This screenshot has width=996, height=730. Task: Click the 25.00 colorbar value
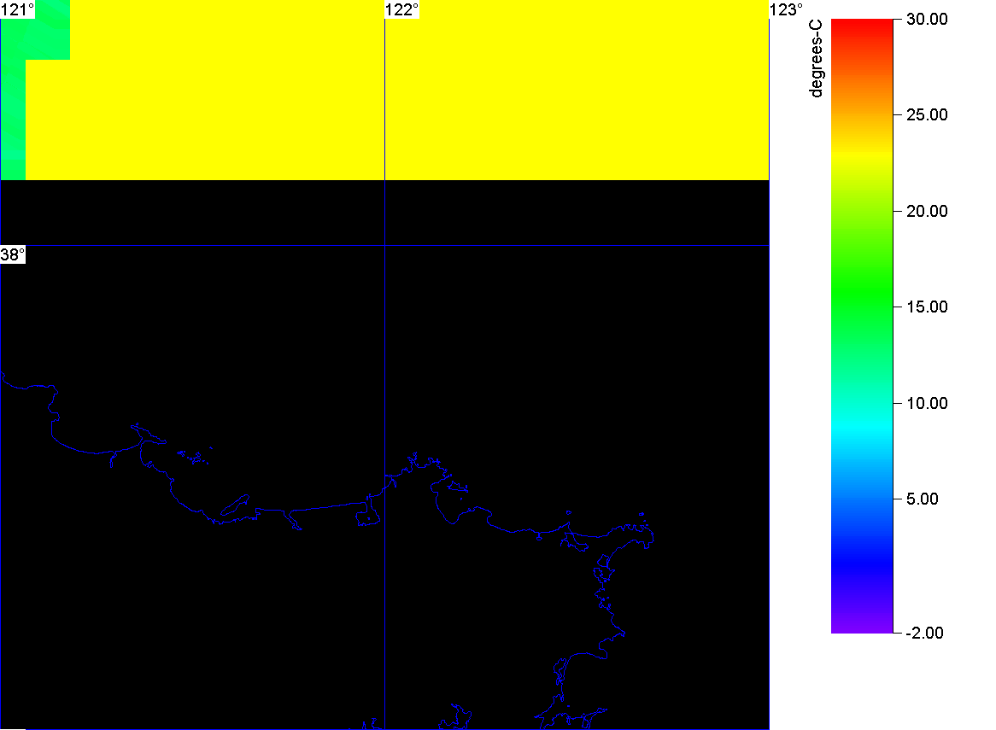927,115
